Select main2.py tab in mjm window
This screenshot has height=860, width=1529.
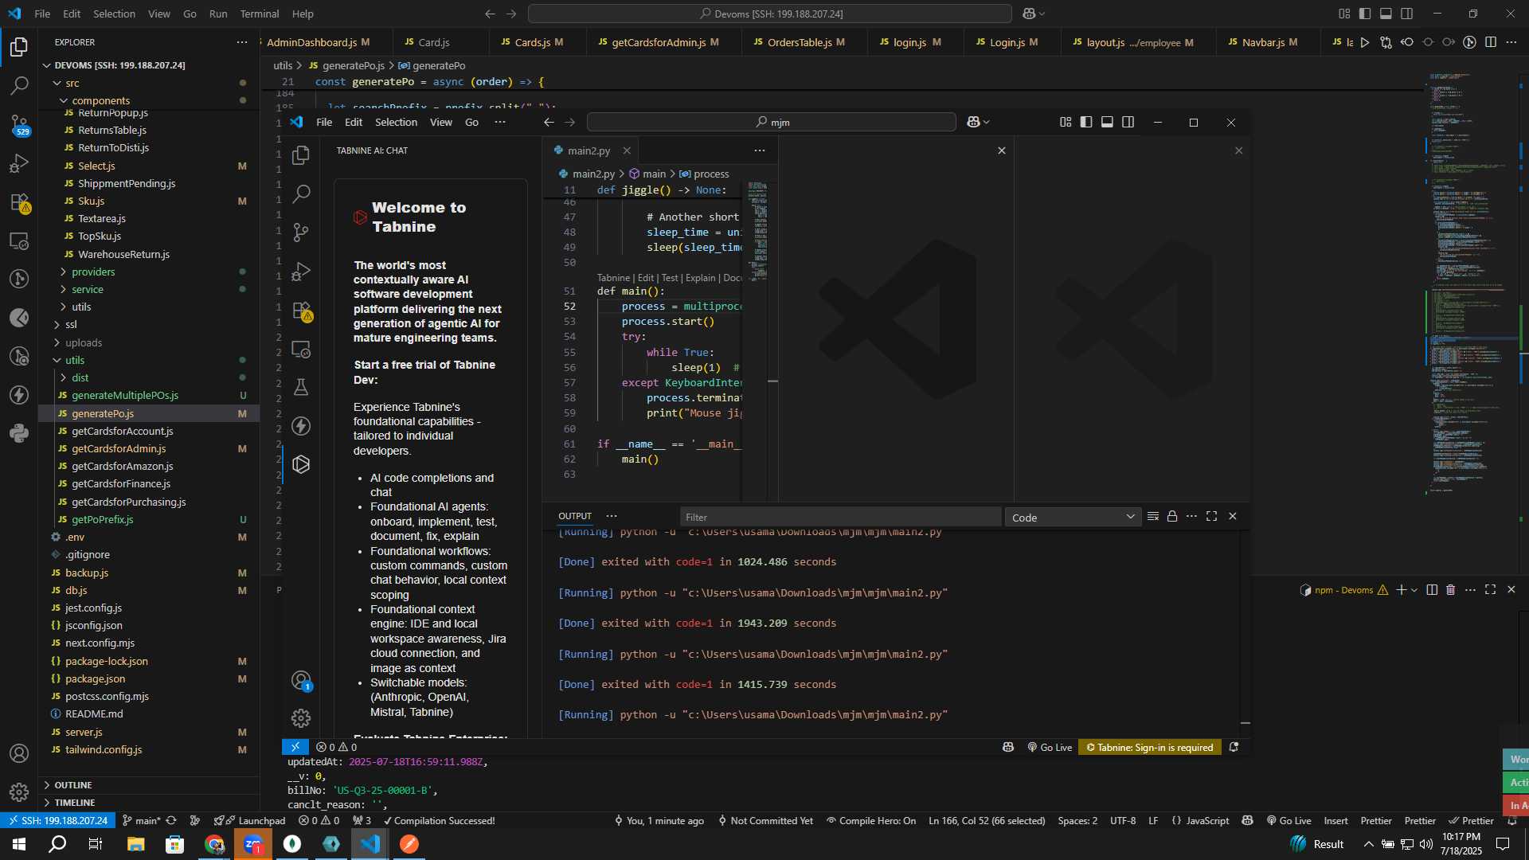click(x=589, y=150)
